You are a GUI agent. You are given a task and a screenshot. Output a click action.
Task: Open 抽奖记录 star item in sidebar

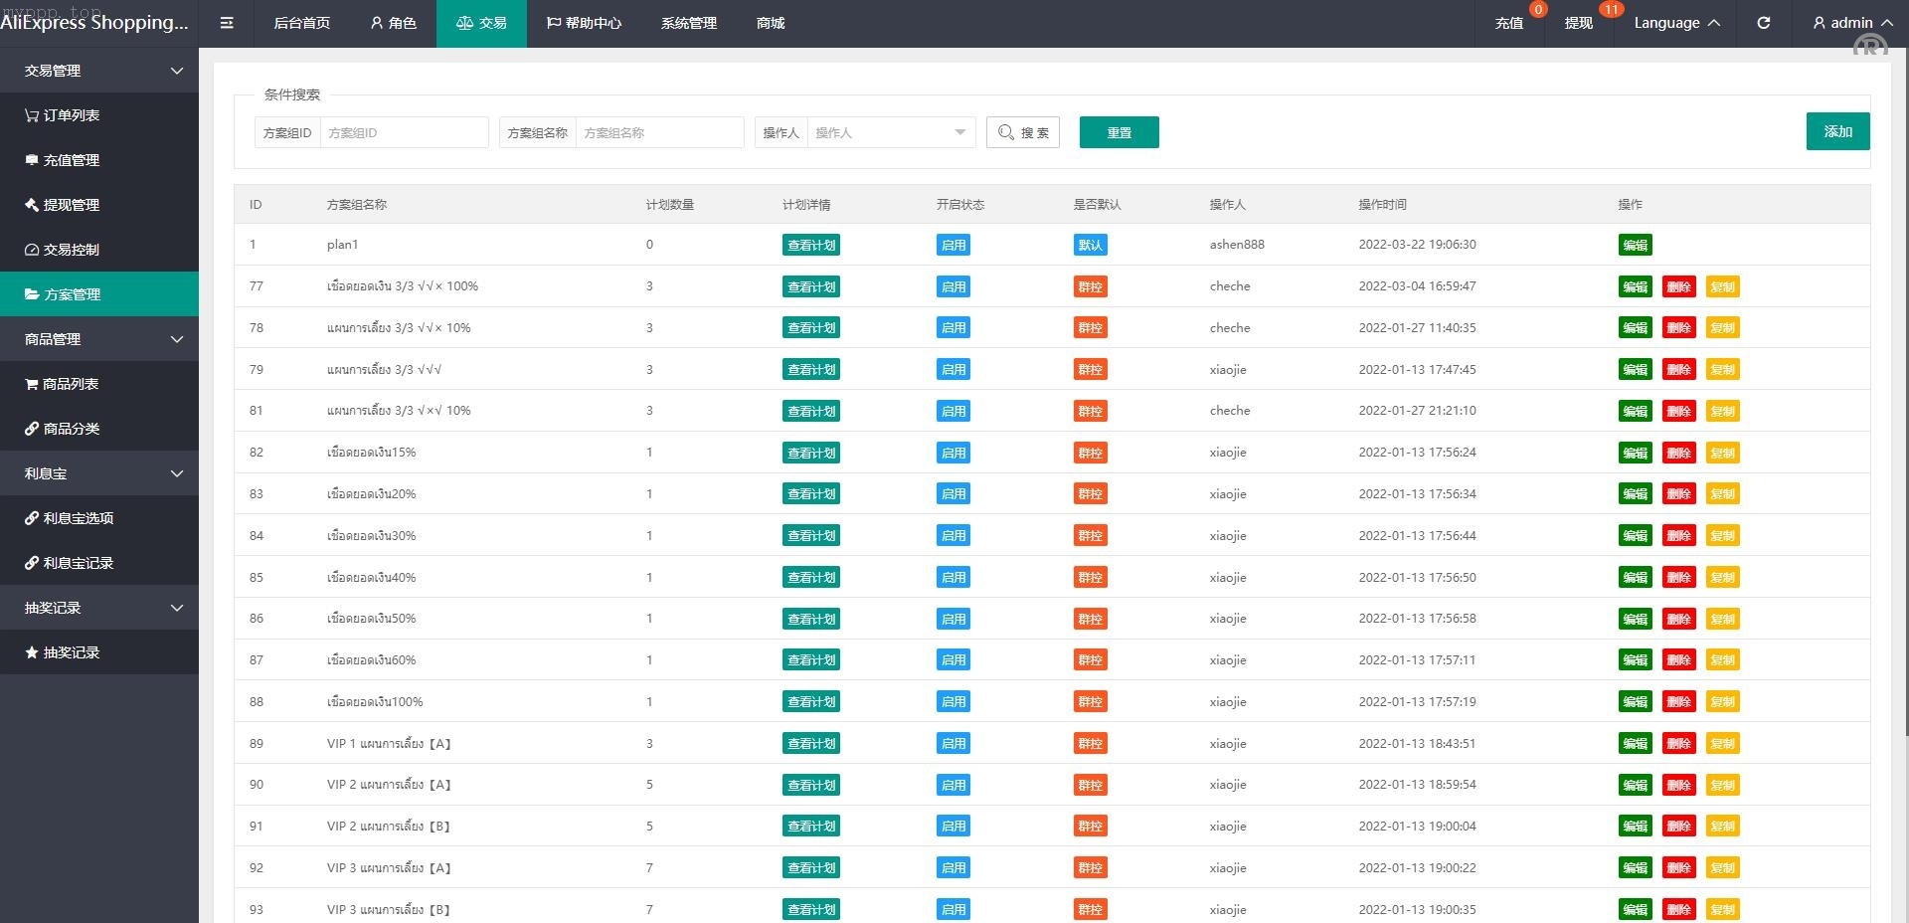click(x=70, y=652)
